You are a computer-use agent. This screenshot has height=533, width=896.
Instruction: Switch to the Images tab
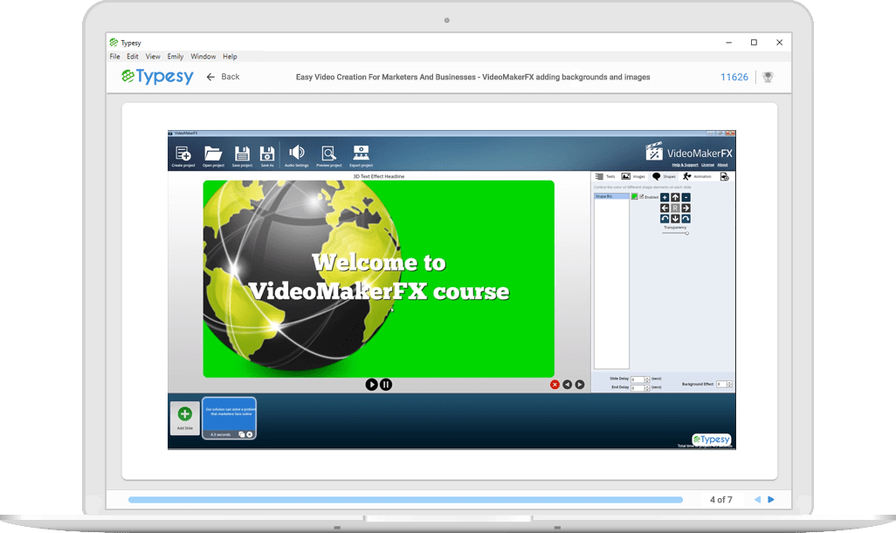point(633,176)
